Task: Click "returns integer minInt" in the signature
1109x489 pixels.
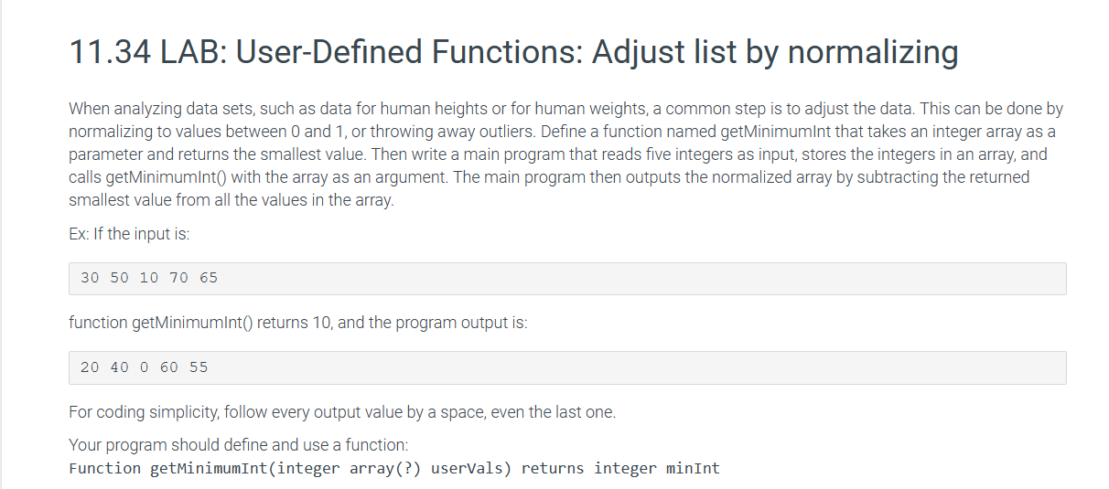Action: point(621,469)
